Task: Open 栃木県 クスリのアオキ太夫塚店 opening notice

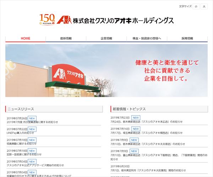Action: (x=148, y=144)
